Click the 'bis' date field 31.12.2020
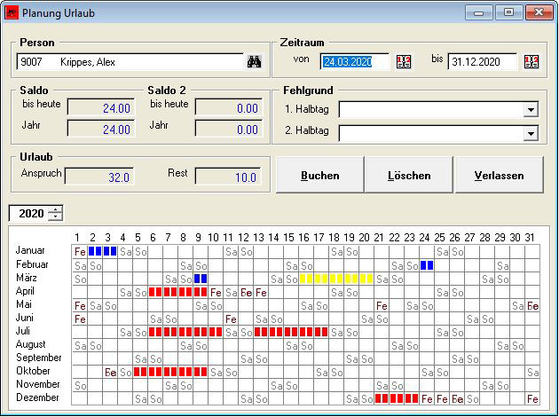 482,61
